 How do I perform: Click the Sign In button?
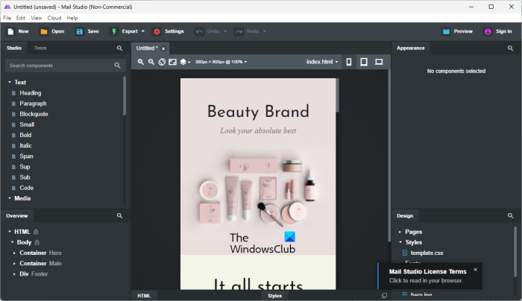(497, 31)
